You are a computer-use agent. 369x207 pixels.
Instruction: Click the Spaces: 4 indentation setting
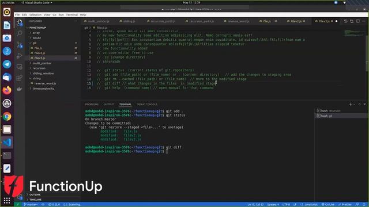pyautogui.click(x=273, y=205)
